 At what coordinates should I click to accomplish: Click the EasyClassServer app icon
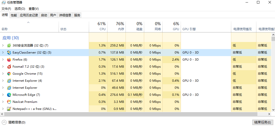[x=9, y=53]
